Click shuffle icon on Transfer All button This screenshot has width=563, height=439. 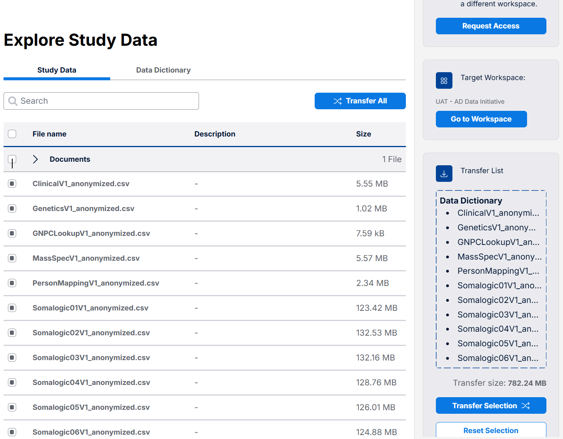point(338,101)
